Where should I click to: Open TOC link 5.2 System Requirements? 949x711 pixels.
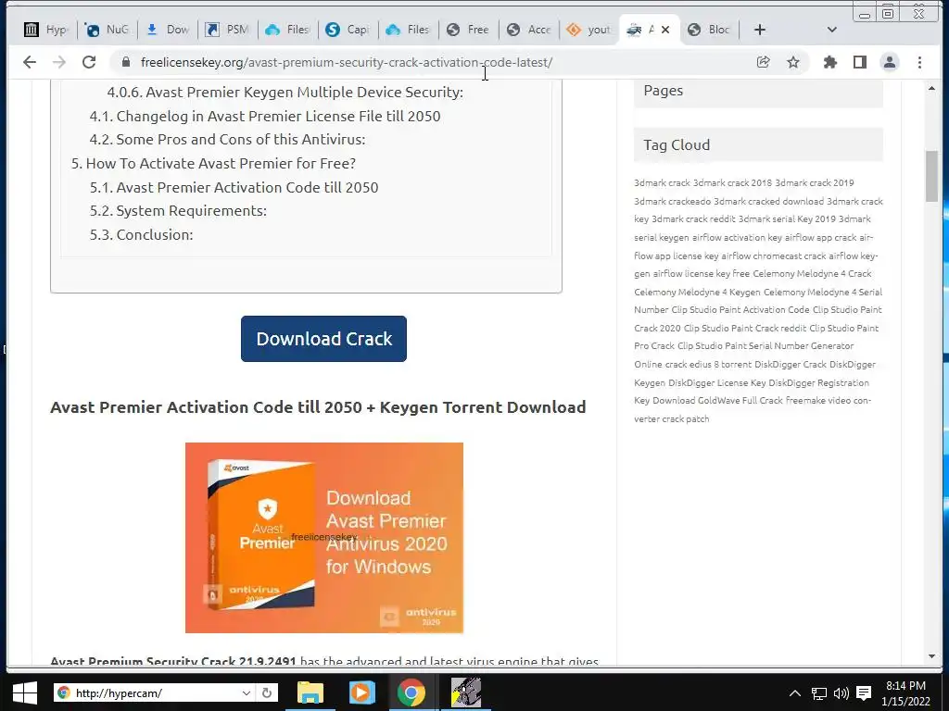coord(178,211)
